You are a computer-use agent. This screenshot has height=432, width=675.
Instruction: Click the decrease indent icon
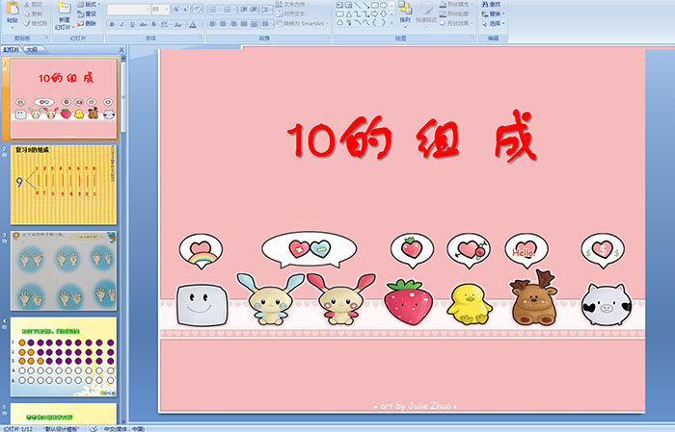[242, 9]
